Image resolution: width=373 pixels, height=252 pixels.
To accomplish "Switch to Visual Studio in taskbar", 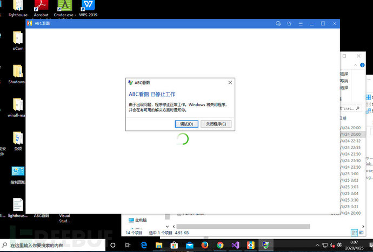I will click(236, 245).
